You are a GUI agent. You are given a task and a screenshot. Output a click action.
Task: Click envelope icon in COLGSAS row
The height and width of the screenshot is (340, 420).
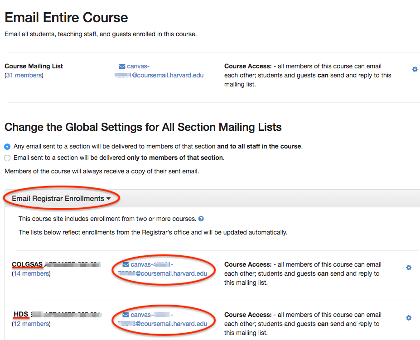[126, 264]
